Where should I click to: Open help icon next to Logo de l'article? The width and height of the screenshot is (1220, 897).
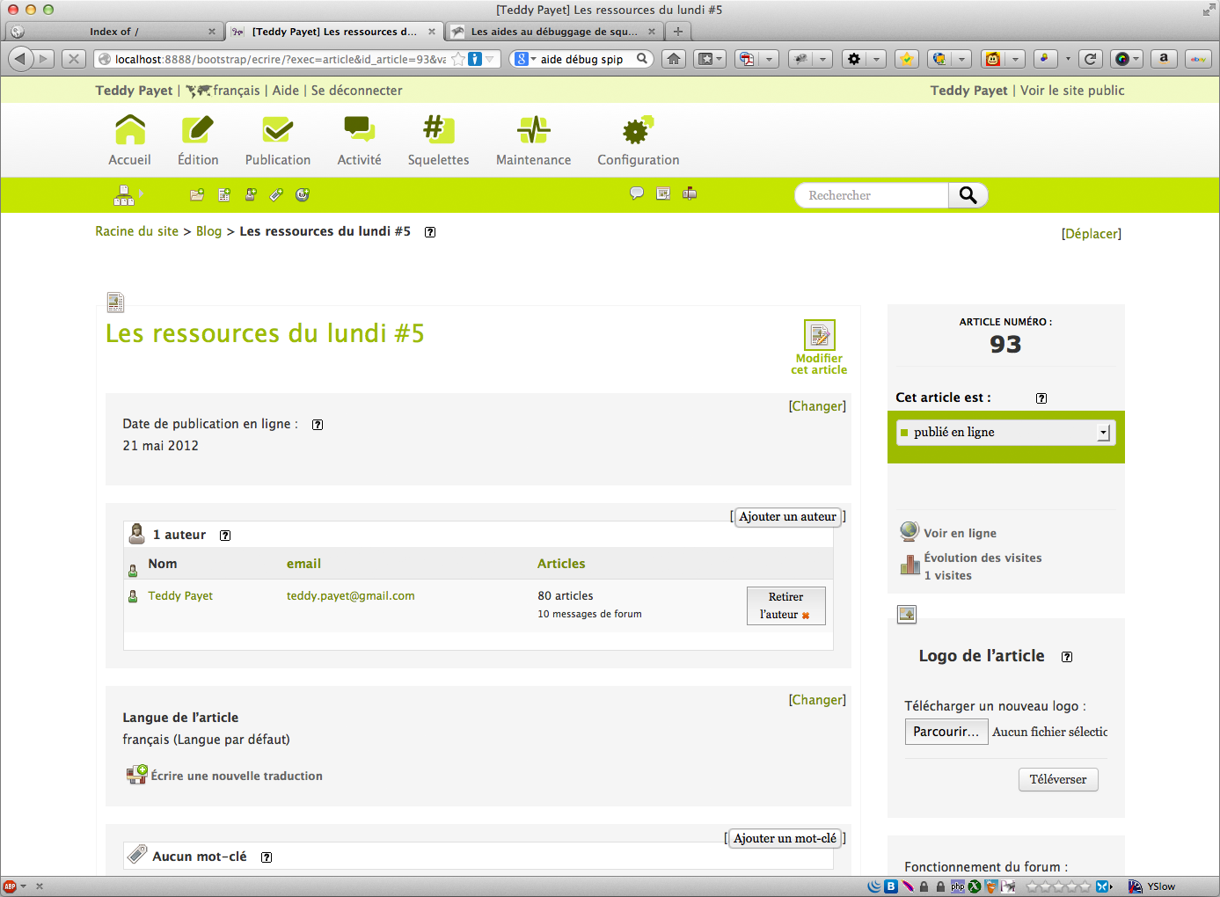pos(1067,657)
